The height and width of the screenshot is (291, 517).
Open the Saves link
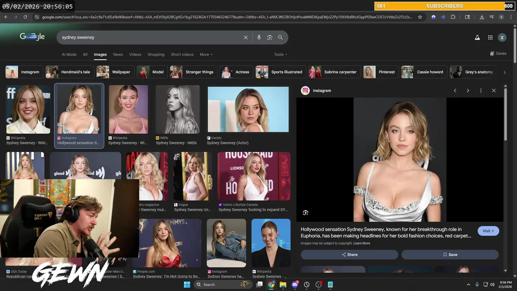498,53
